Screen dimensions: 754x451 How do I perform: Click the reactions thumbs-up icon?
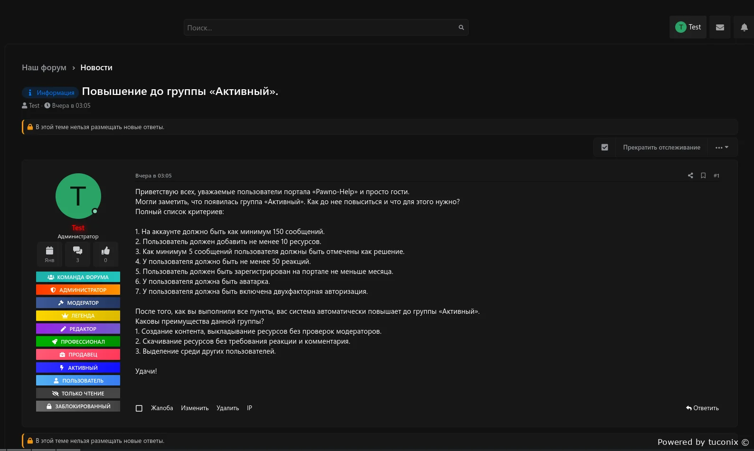tap(105, 251)
